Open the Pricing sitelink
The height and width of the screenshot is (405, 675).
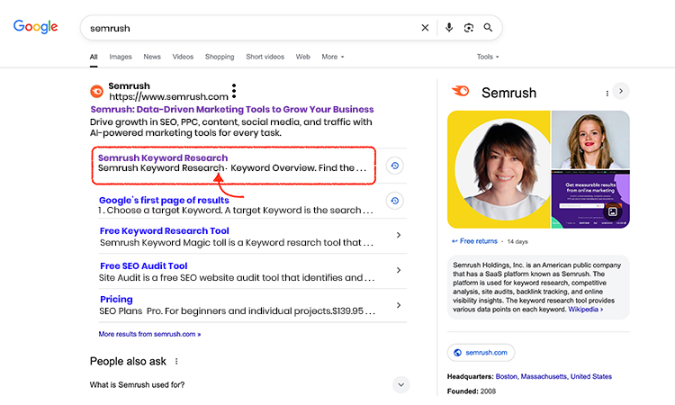[116, 299]
